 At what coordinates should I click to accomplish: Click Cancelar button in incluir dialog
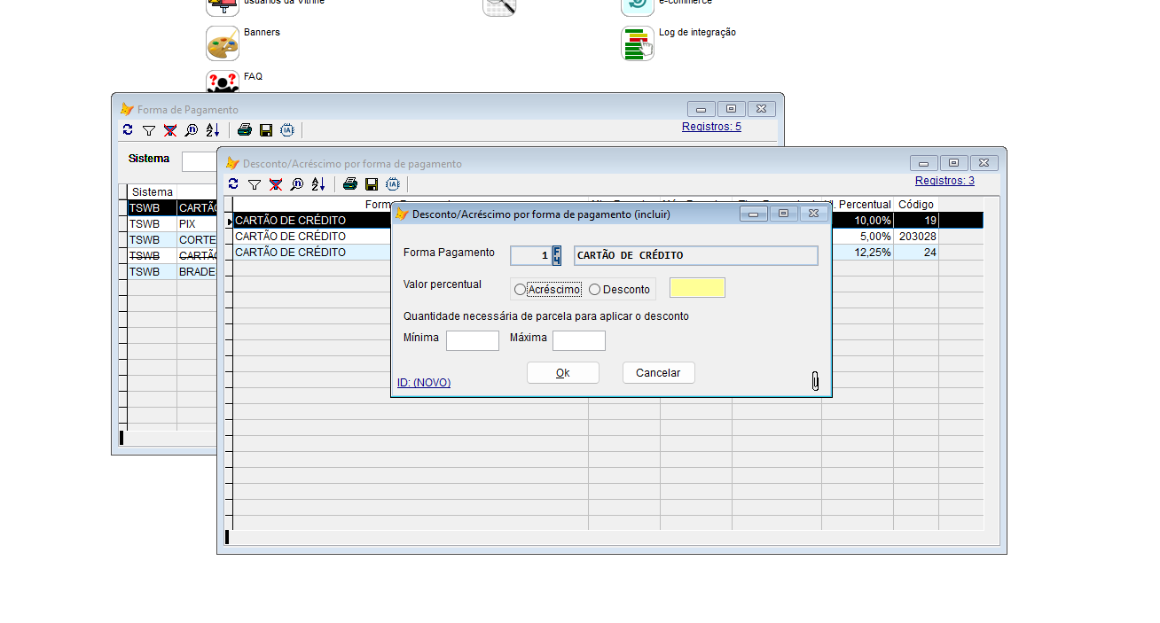tap(658, 373)
